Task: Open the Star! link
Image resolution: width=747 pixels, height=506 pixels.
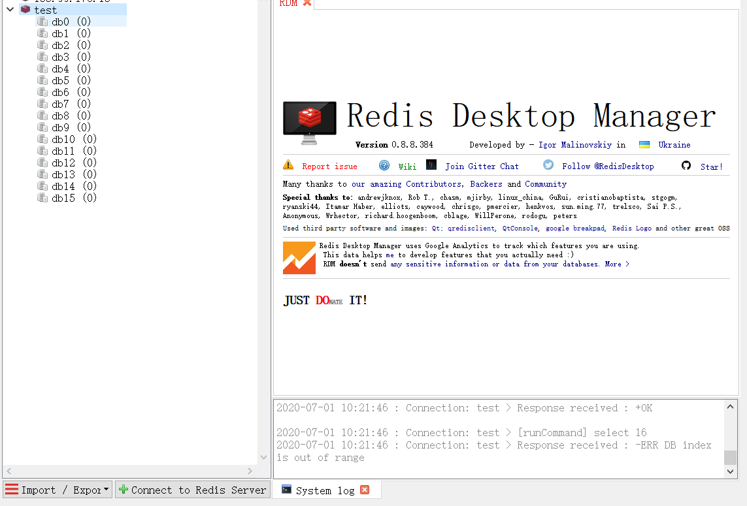Action: click(x=711, y=166)
